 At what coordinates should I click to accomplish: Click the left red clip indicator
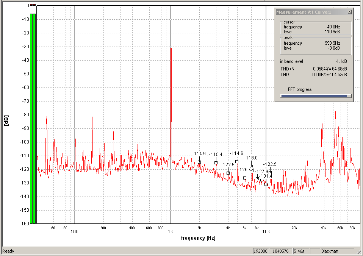coord(31,5)
